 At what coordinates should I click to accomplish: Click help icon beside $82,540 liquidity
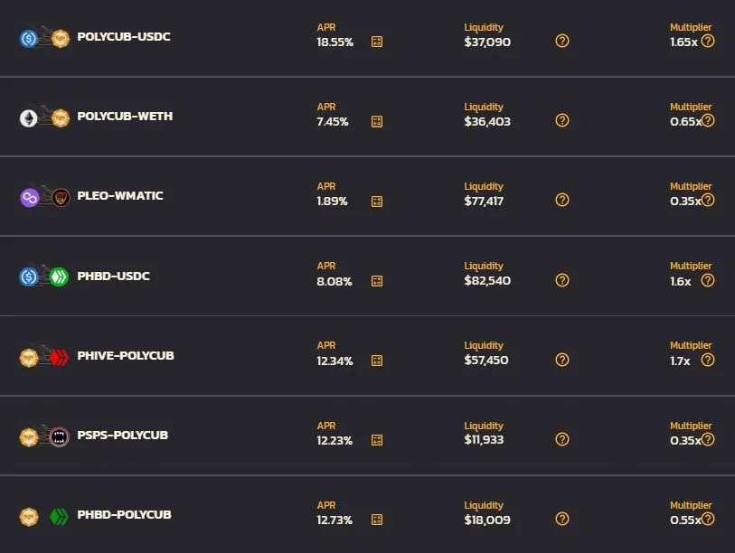pos(562,280)
